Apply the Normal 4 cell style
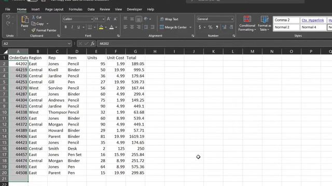The image size is (332, 186). [x=313, y=27]
